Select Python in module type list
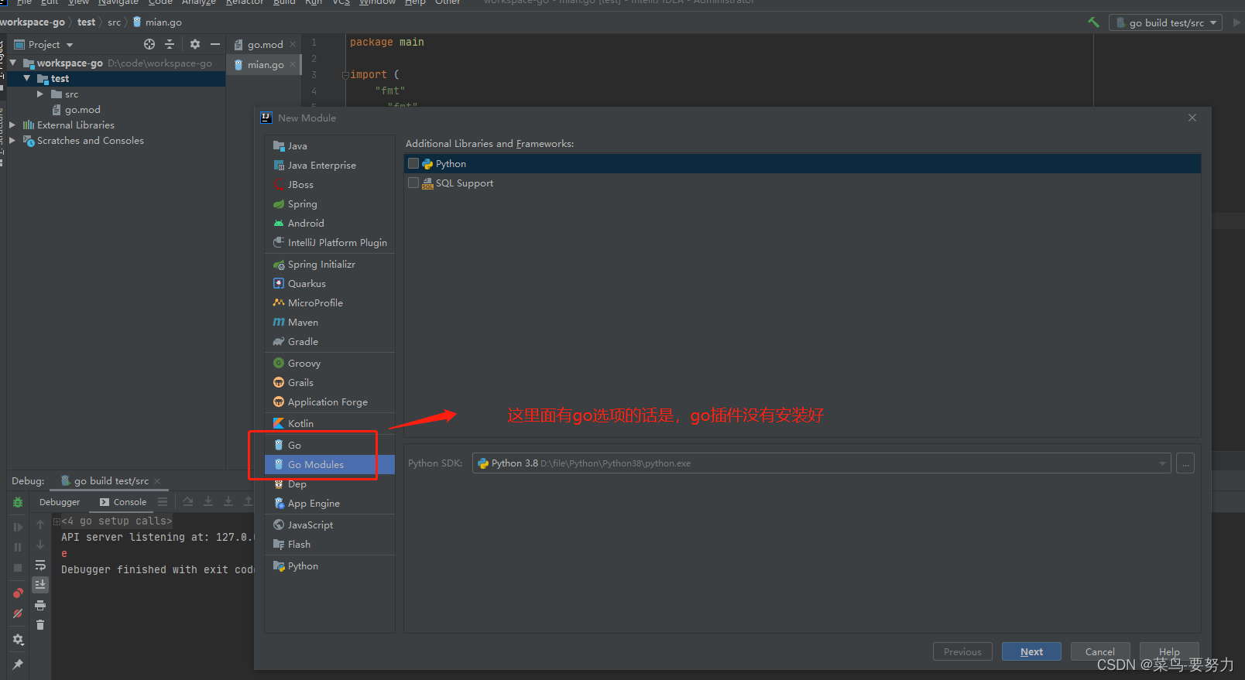The width and height of the screenshot is (1245, 680). coord(330,566)
